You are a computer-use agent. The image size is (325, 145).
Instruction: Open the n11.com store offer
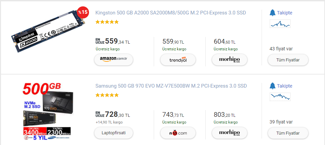(x=178, y=133)
